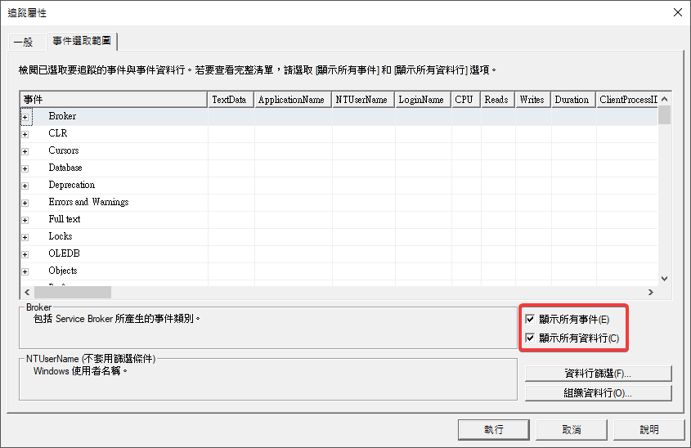The image size is (691, 448).
Task: Click the TextData column header
Action: pyautogui.click(x=229, y=100)
